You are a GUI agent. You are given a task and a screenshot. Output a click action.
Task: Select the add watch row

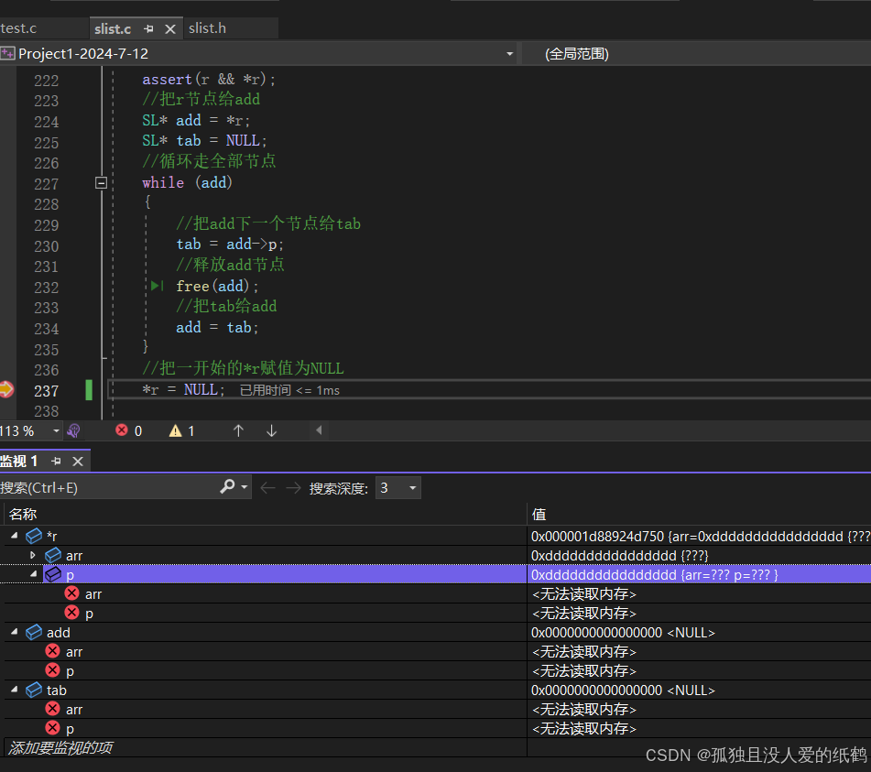click(x=438, y=632)
